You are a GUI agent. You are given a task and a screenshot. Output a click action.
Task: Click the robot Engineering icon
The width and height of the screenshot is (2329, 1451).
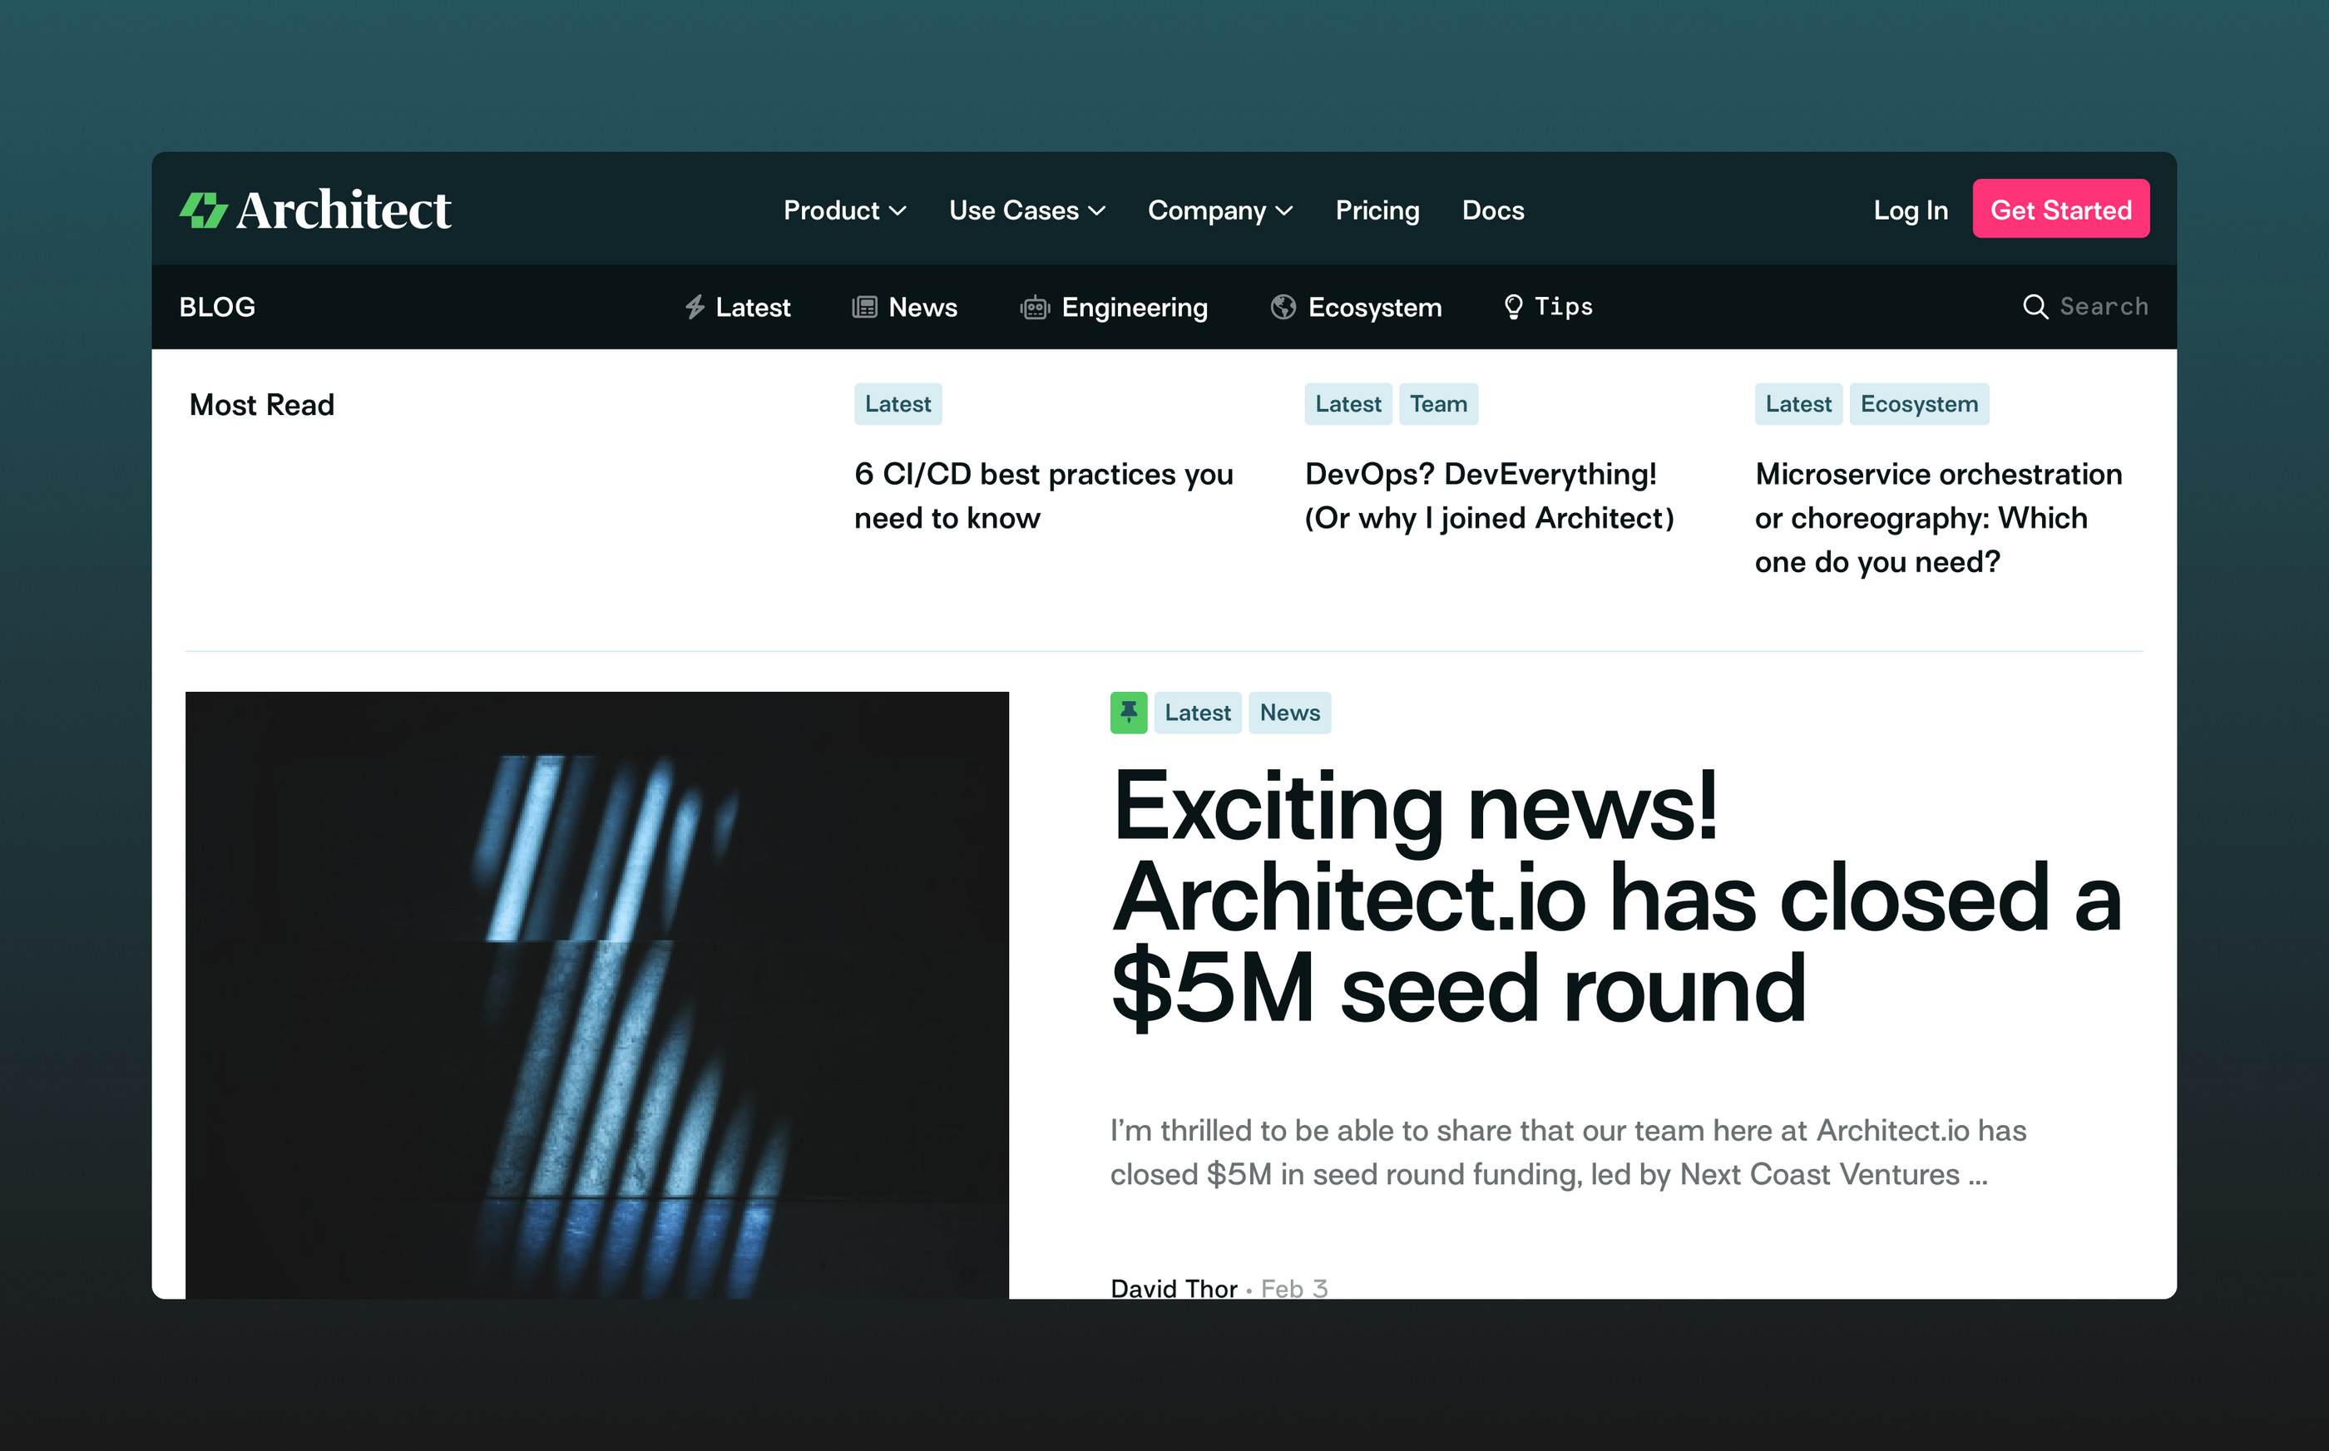point(1034,308)
